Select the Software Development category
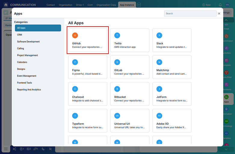Image resolution: width=235 pixels, height=154 pixels. pyautogui.click(x=38, y=42)
